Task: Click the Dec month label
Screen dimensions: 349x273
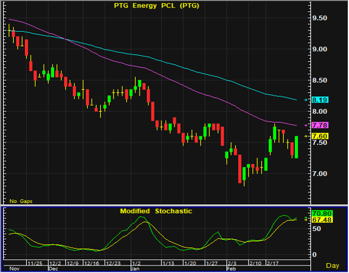Action: pos(54,269)
